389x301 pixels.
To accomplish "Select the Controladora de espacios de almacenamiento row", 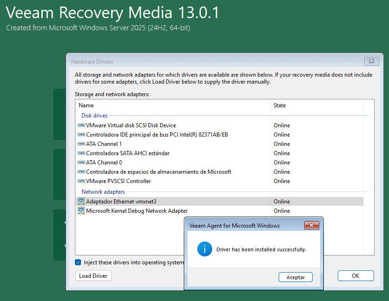I will [158, 172].
